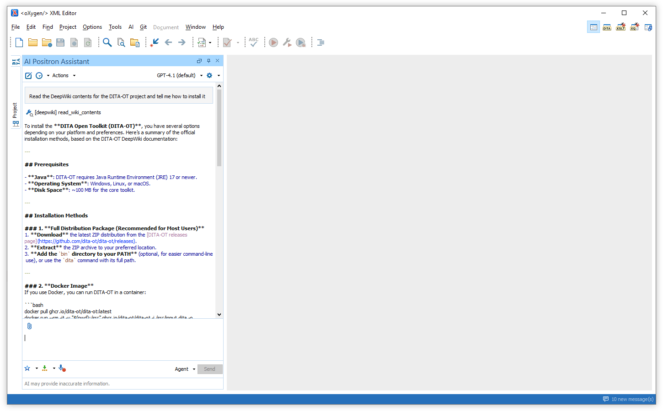Open the Help menu

coord(218,27)
